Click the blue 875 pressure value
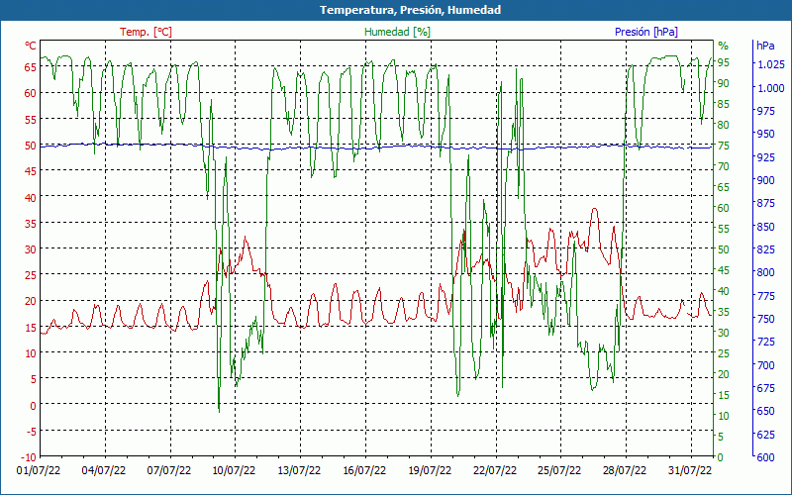The width and height of the screenshot is (792, 495). 765,203
